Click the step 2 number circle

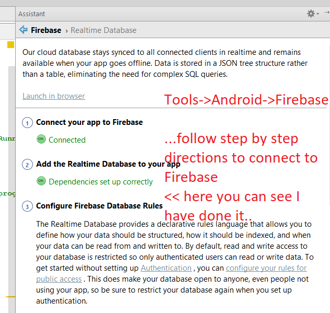point(27,165)
